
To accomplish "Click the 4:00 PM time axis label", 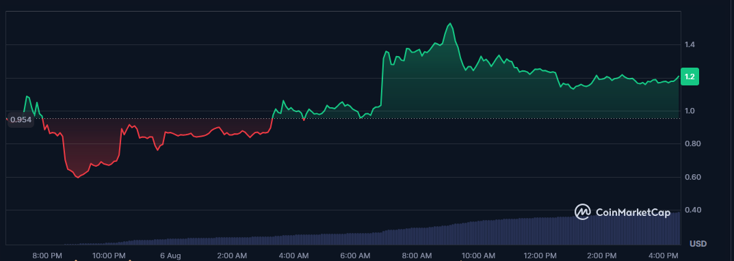I will point(663,256).
